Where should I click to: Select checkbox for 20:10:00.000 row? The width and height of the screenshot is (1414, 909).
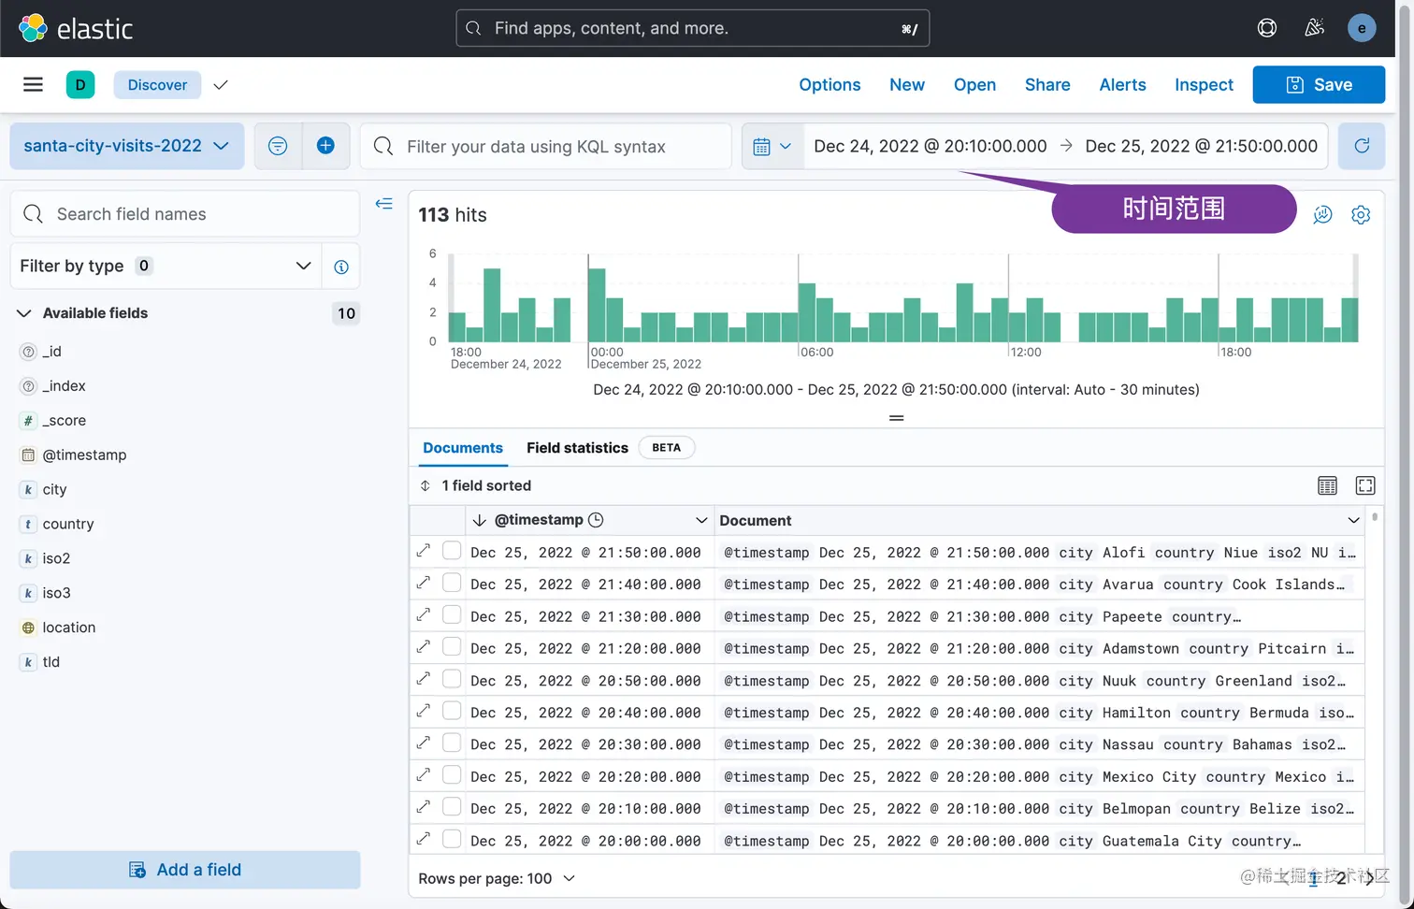(452, 807)
